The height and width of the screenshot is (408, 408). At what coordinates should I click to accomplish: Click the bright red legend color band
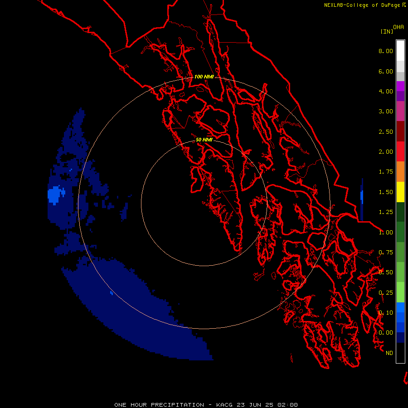point(400,151)
